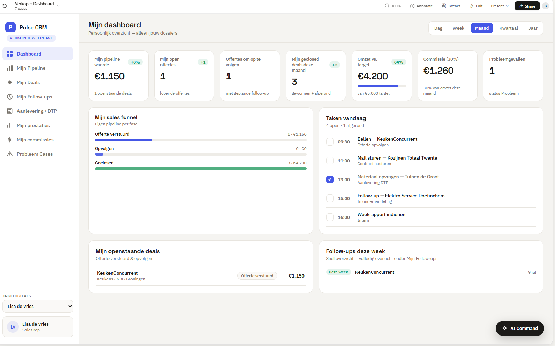Click the Omzet vs. target progress bar

click(x=382, y=86)
